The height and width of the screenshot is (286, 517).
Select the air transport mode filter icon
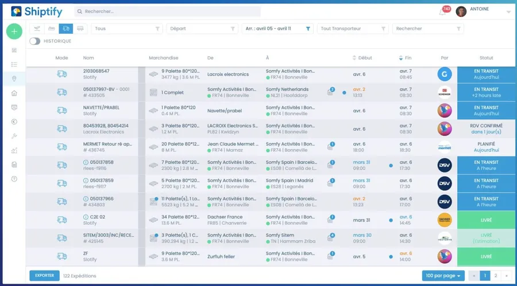pos(37,29)
